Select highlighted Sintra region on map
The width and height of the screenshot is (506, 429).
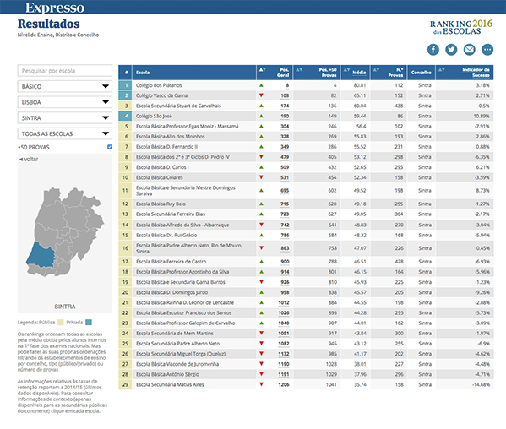(41, 256)
